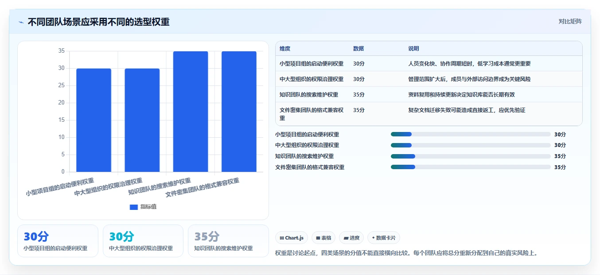Click the 数据 column header
The image size is (600, 275).
click(x=358, y=49)
